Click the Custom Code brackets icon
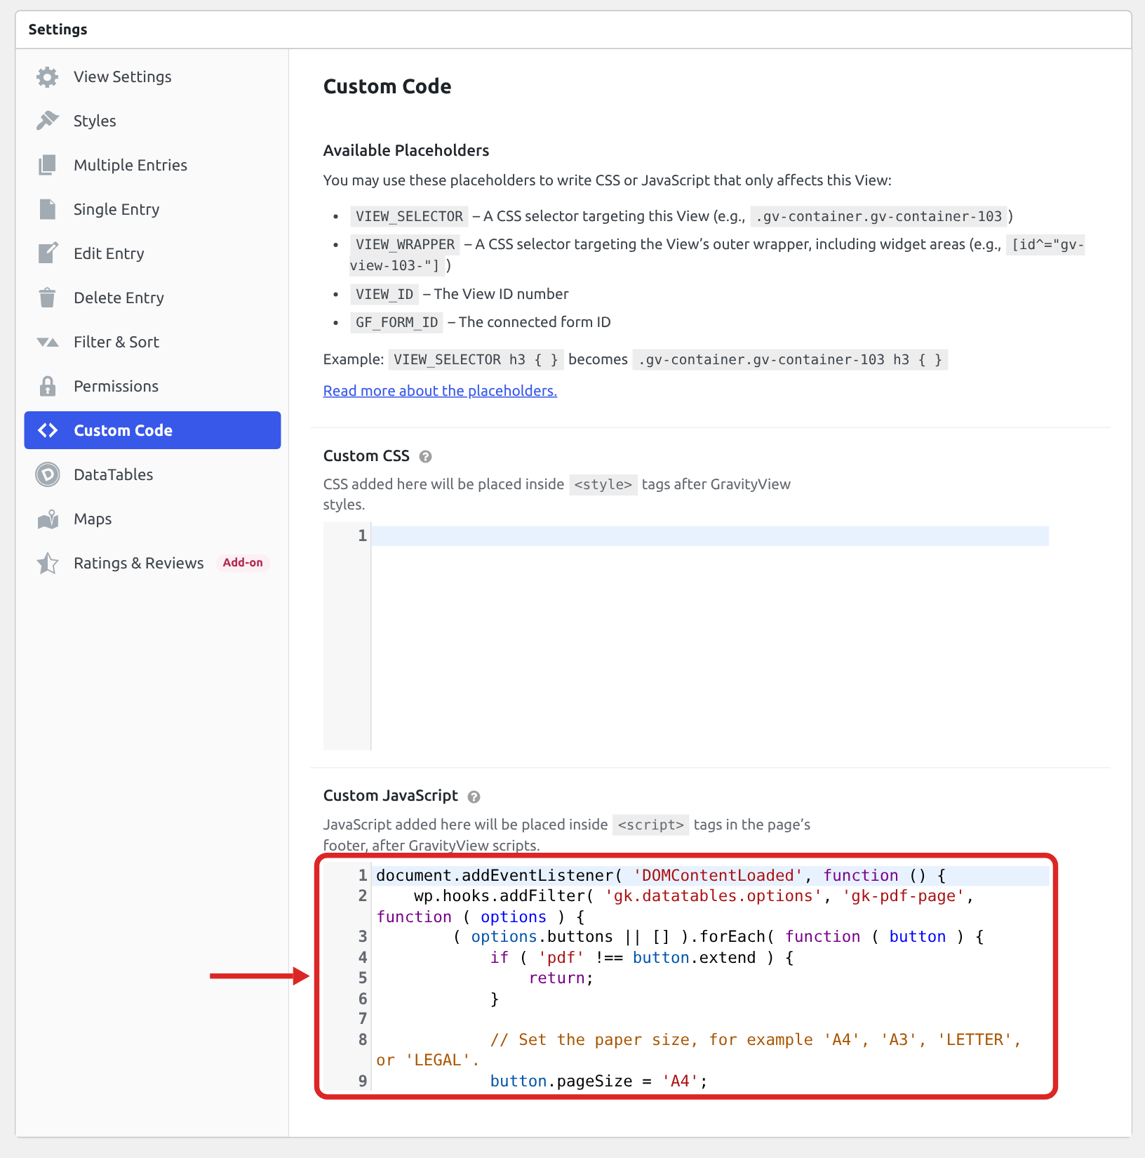This screenshot has height=1158, width=1145. click(x=48, y=430)
